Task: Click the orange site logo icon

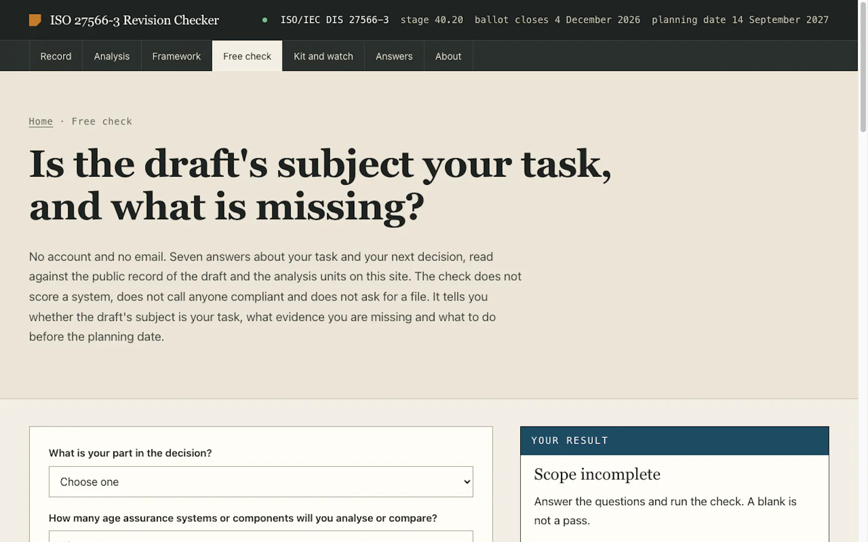Action: coord(35,20)
